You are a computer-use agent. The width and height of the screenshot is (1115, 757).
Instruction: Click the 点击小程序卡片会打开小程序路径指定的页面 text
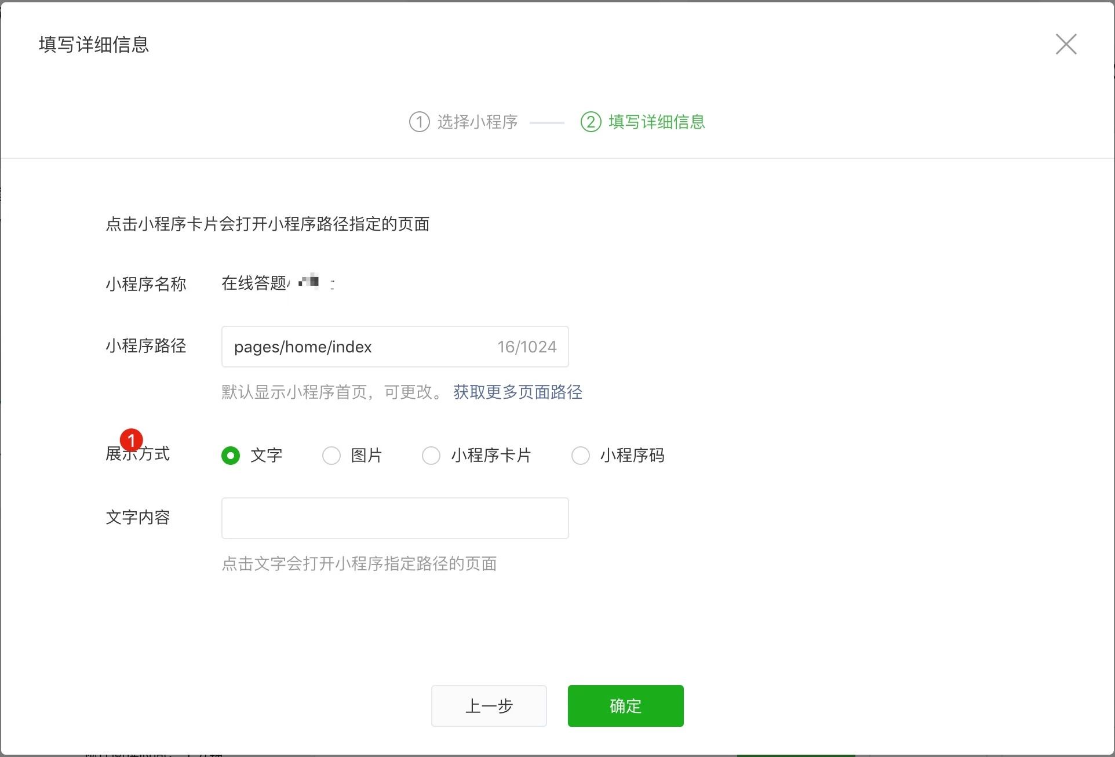click(267, 224)
